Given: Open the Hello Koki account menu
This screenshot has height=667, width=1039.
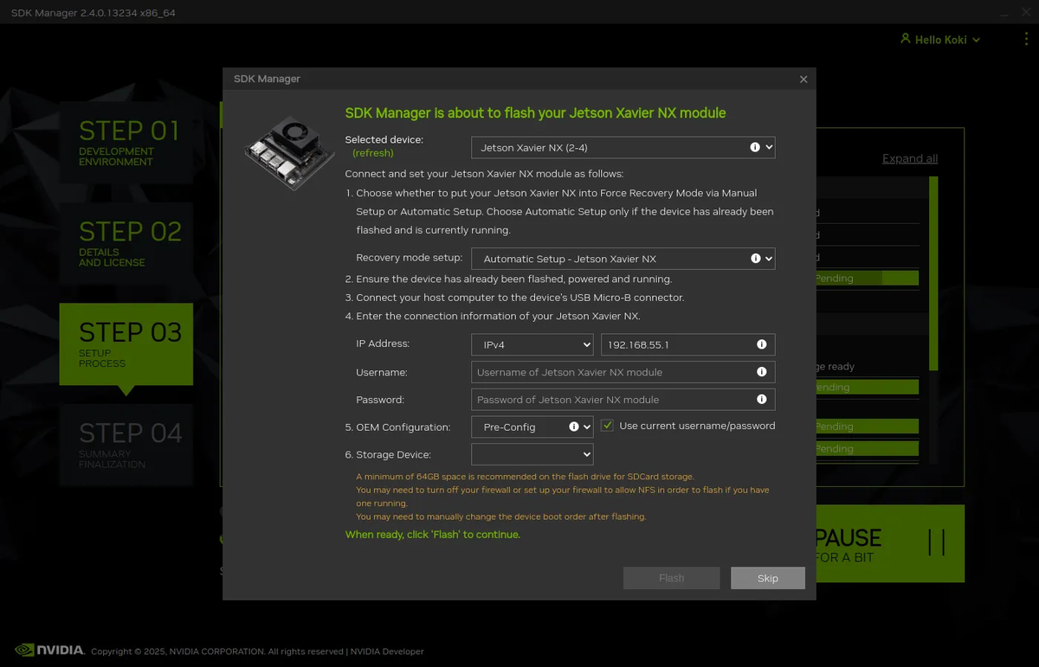Looking at the screenshot, I should tap(940, 40).
